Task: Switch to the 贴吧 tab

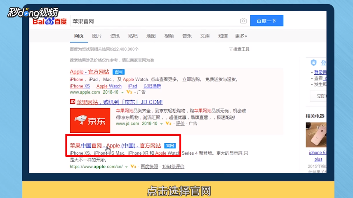Action: [133, 36]
